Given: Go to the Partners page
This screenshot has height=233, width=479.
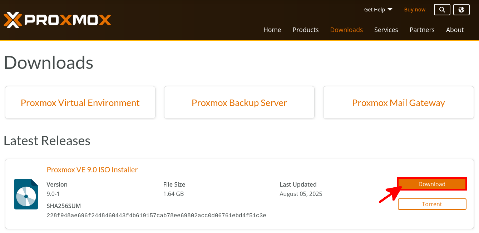Looking at the screenshot, I should pyautogui.click(x=422, y=30).
